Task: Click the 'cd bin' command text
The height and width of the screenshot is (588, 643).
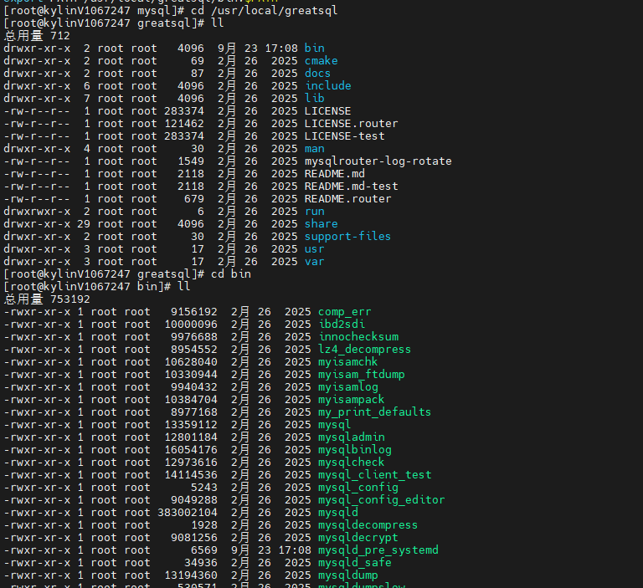Action: click(231, 274)
